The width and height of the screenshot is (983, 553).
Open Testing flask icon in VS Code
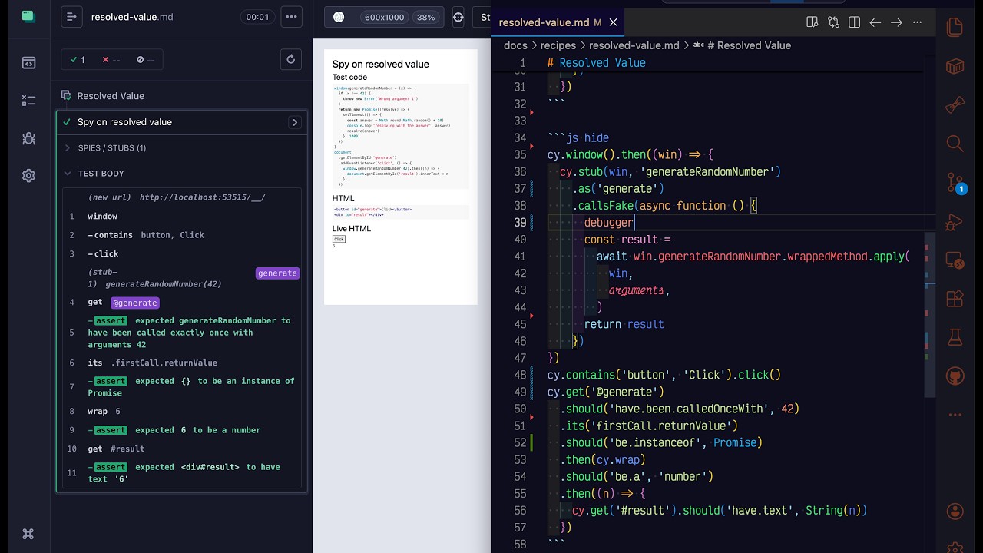[x=955, y=337]
